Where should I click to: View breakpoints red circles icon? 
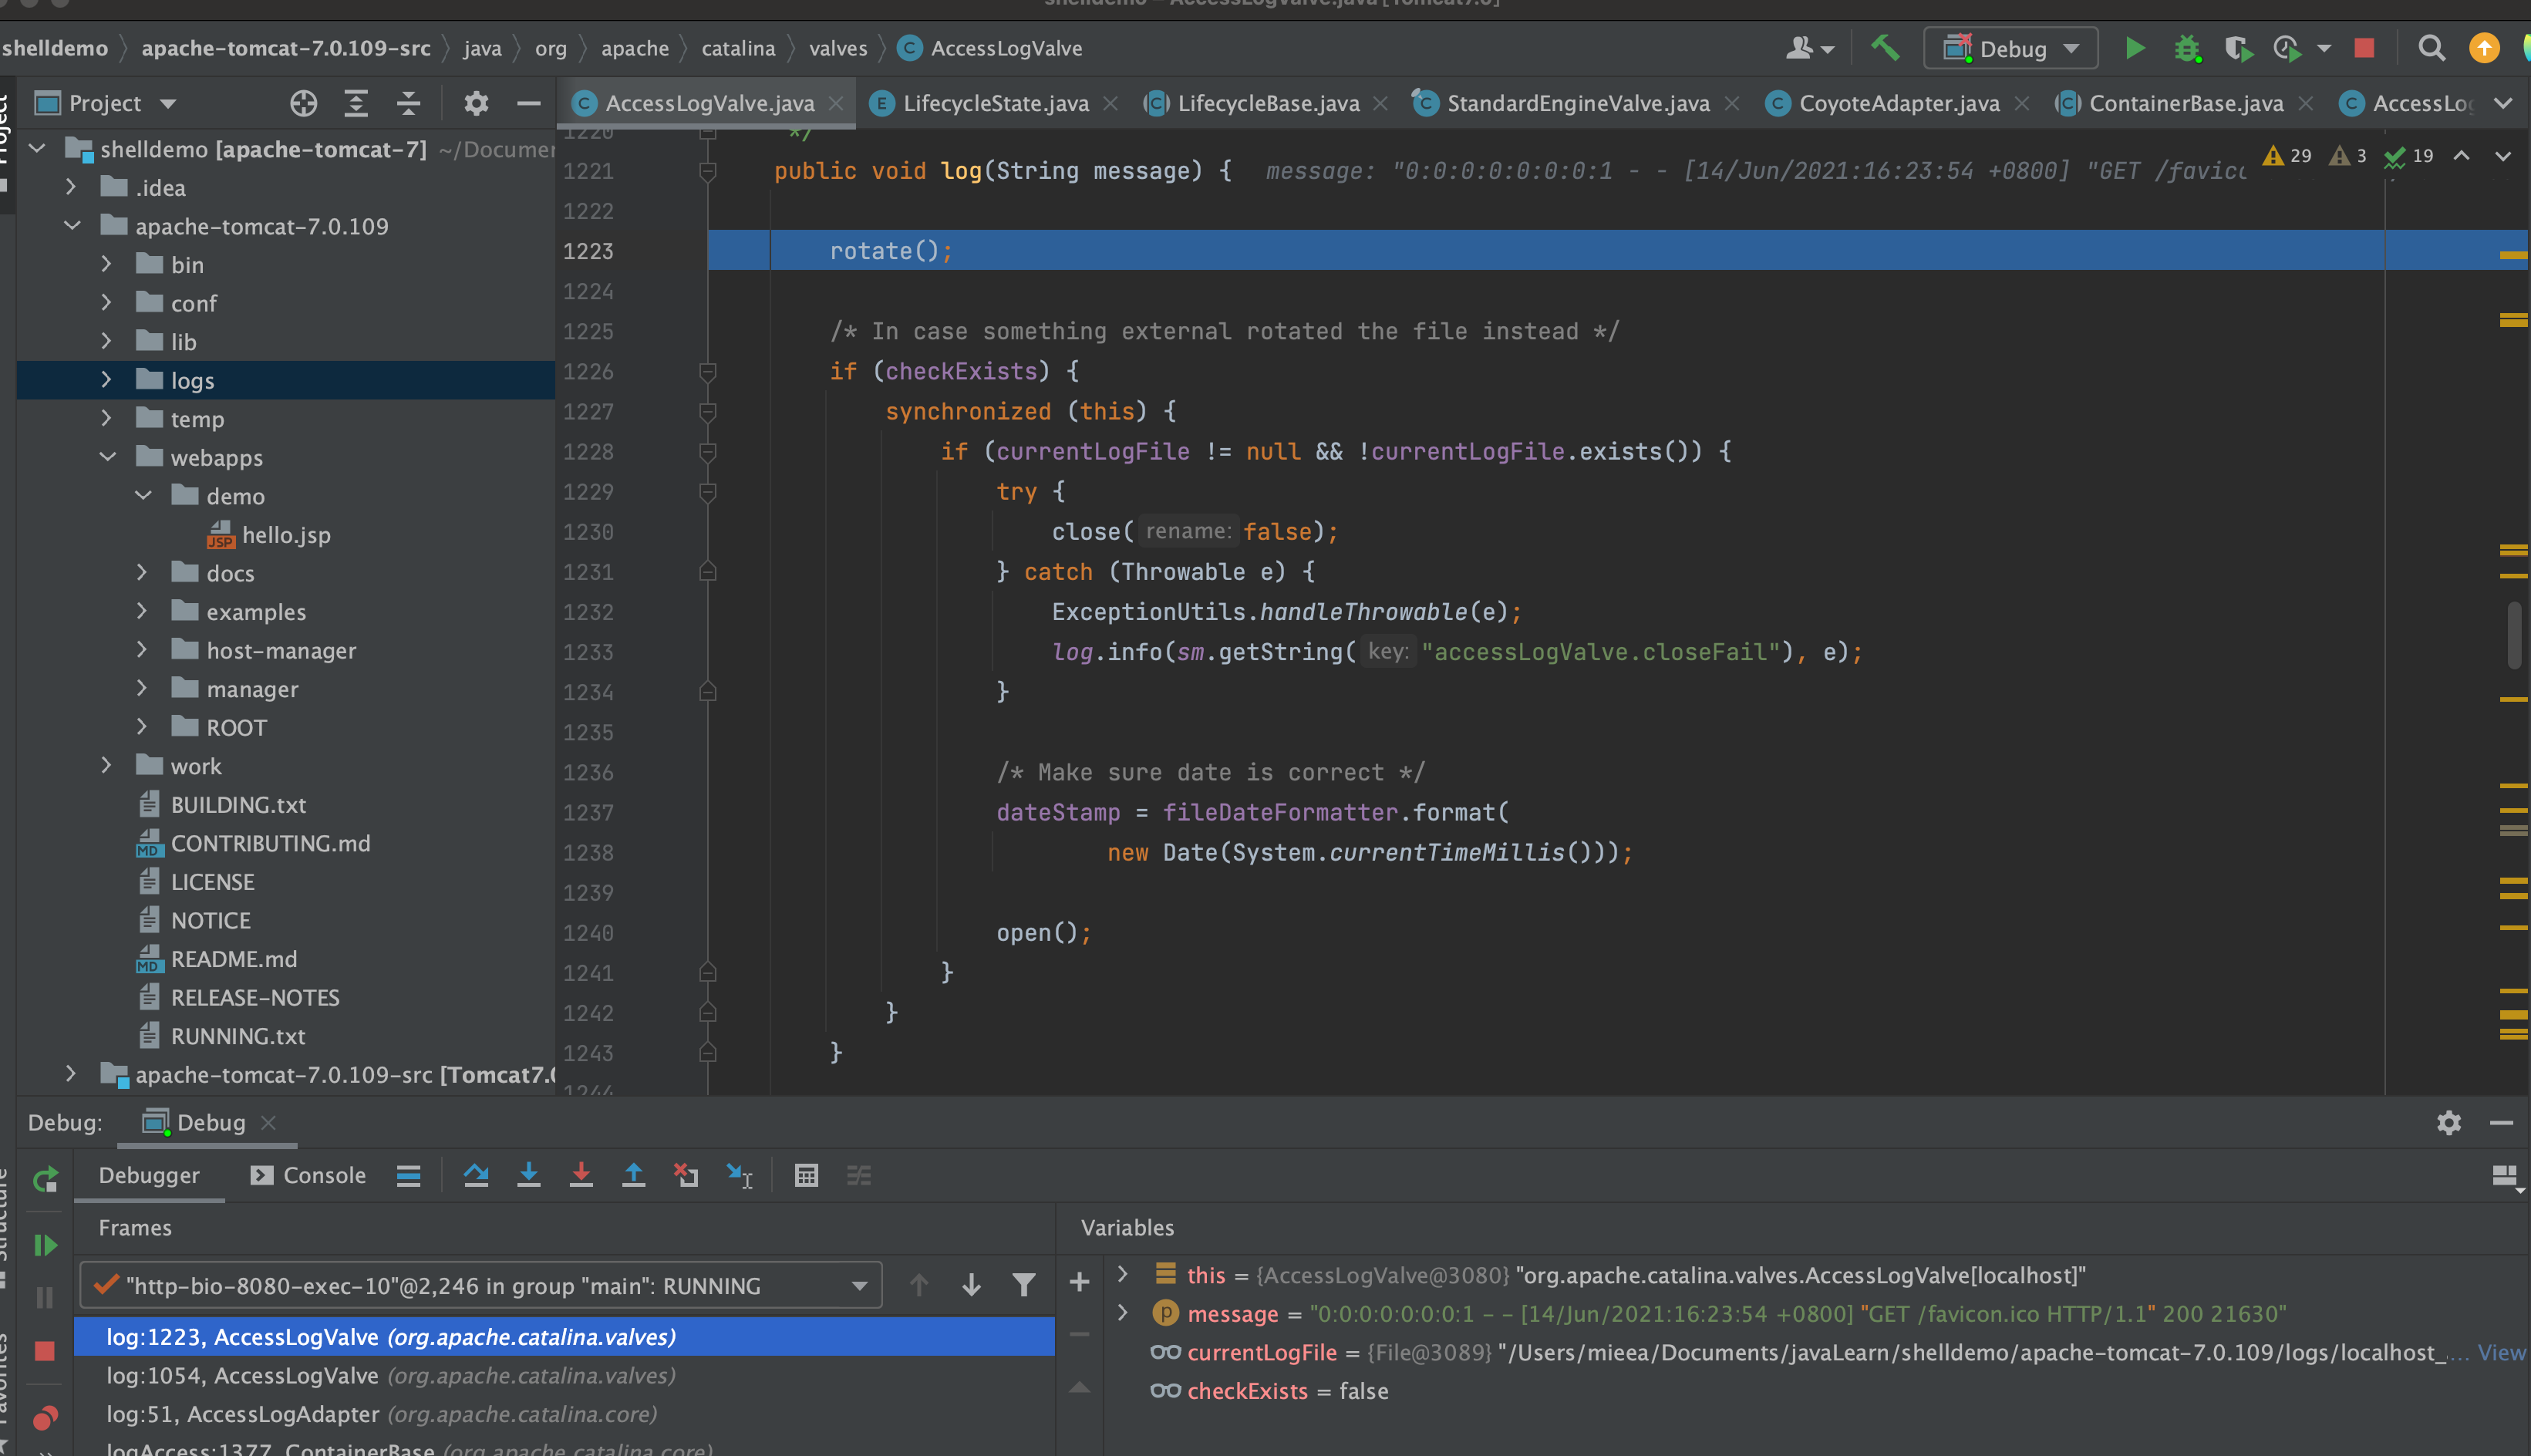point(45,1418)
